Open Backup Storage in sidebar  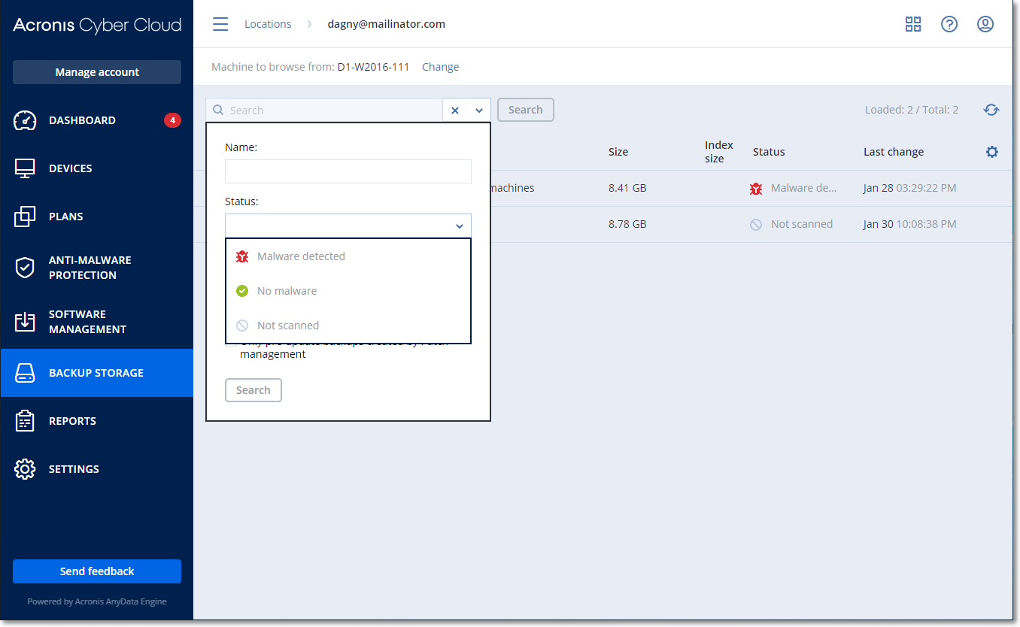[x=96, y=373]
